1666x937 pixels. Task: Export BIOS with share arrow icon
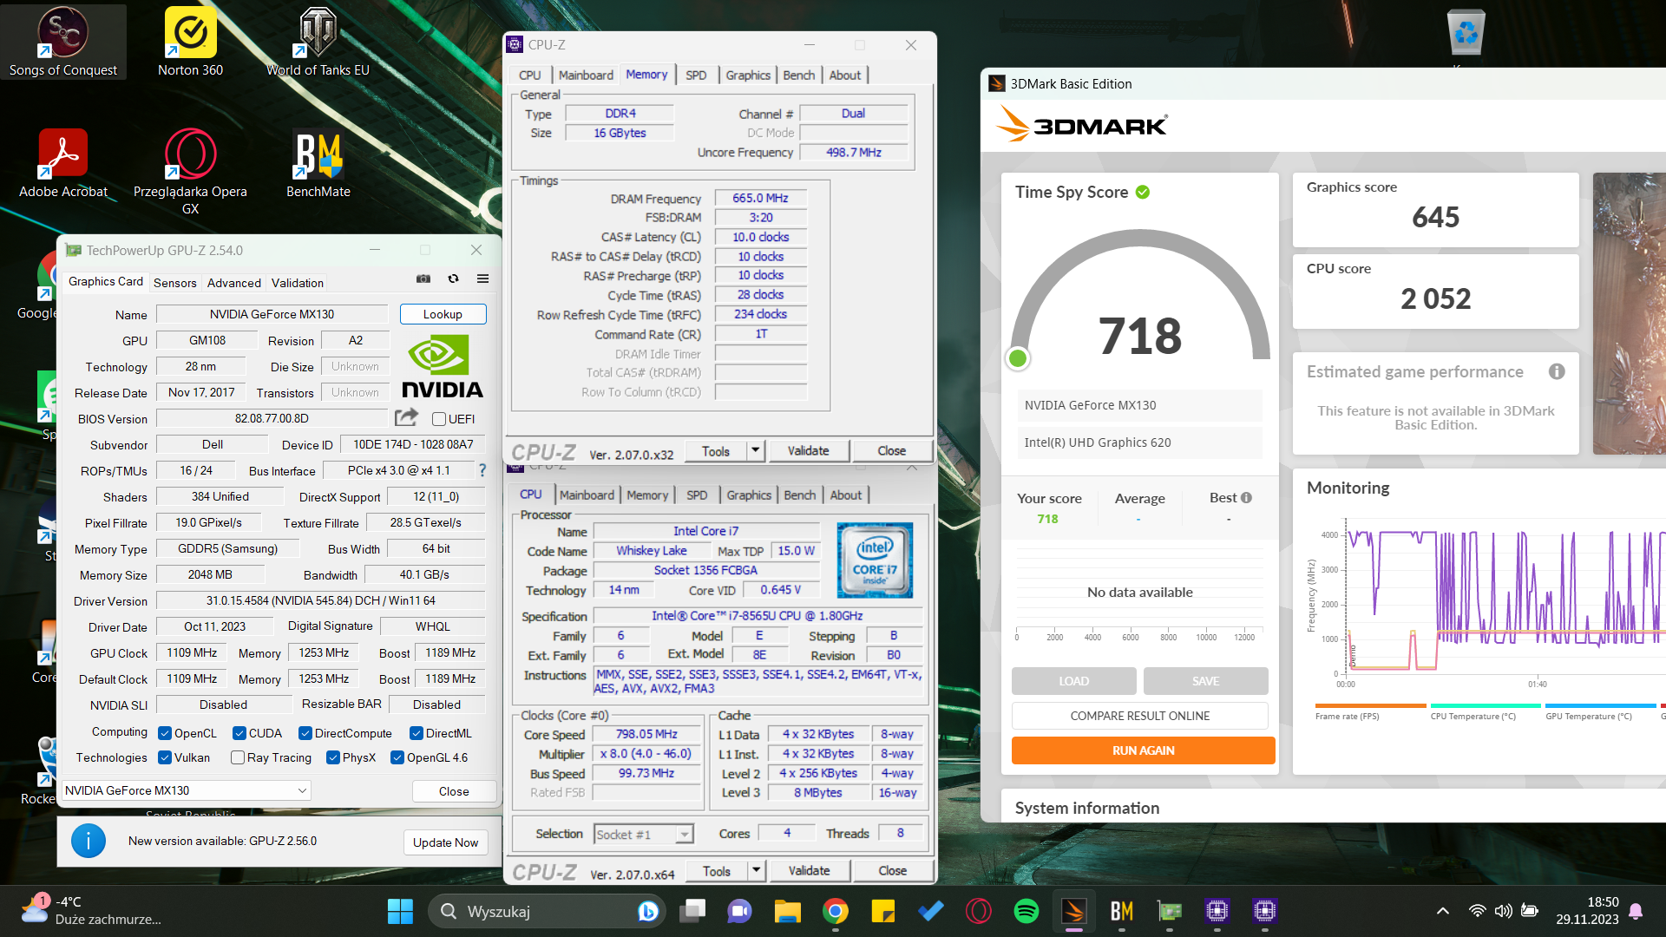click(x=406, y=417)
